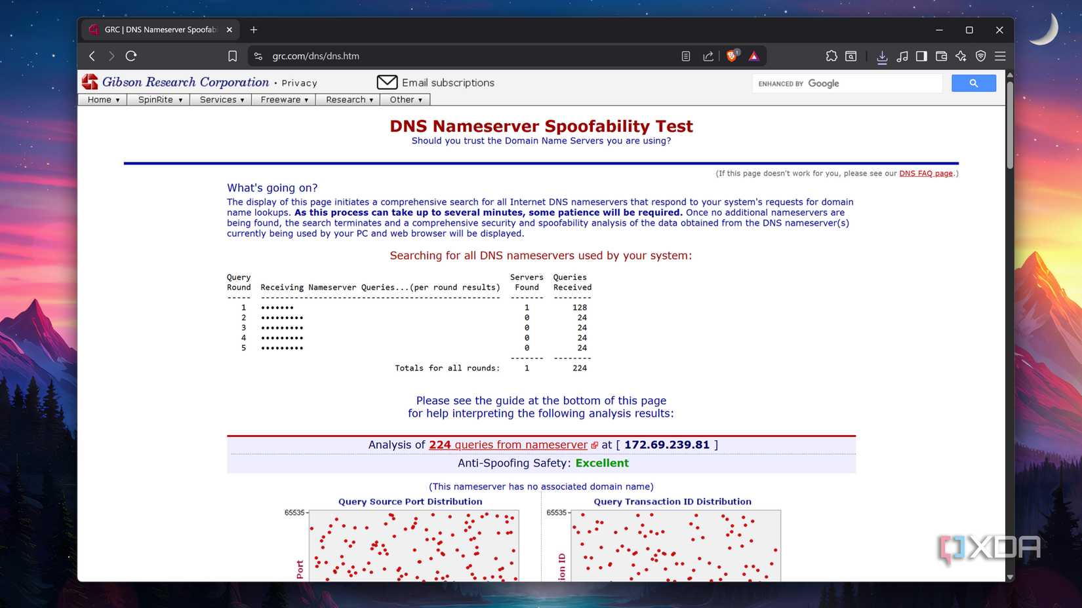Bookmark the current page
The height and width of the screenshot is (608, 1082).
(x=233, y=56)
